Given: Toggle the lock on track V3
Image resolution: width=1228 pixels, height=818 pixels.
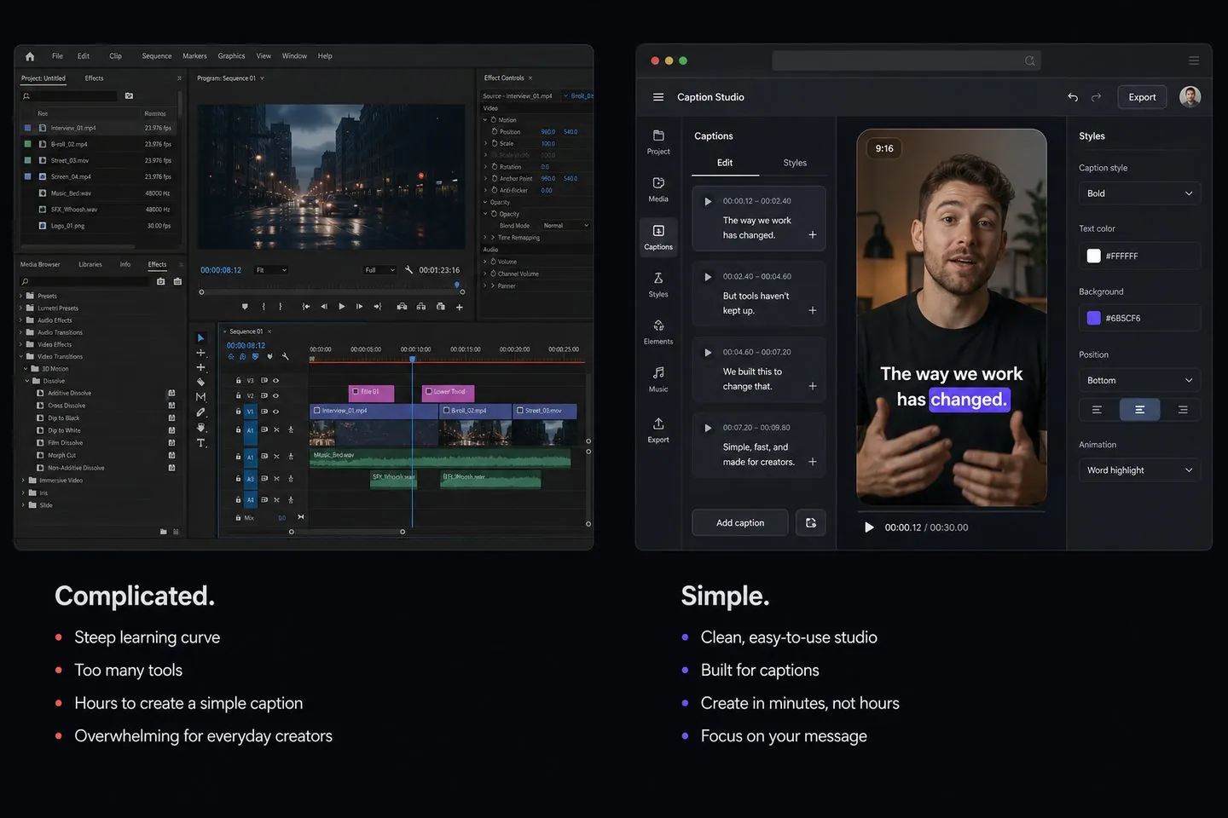Looking at the screenshot, I should tap(238, 380).
